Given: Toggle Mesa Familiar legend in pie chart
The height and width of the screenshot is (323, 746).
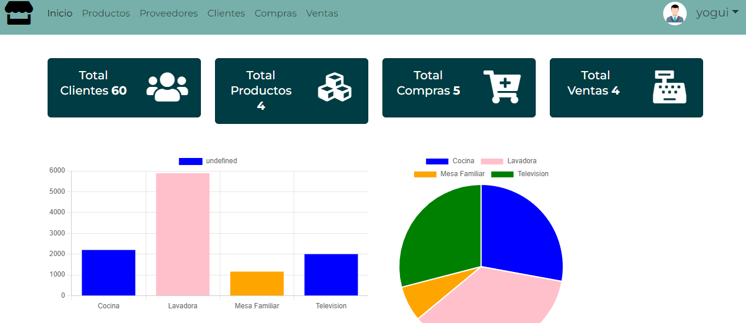Looking at the screenshot, I should point(449,174).
